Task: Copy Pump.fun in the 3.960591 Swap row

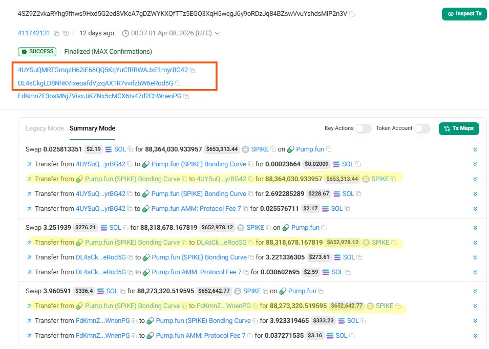Action: click(x=321, y=292)
